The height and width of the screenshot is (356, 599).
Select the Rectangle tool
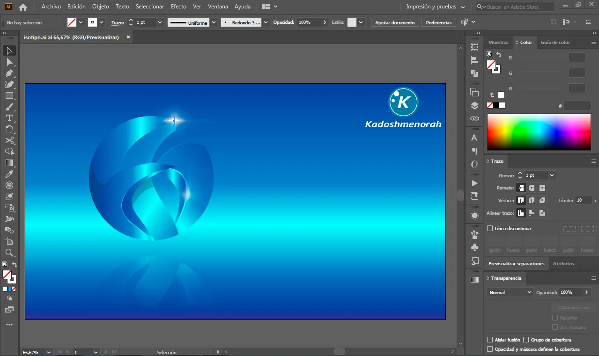click(x=9, y=96)
